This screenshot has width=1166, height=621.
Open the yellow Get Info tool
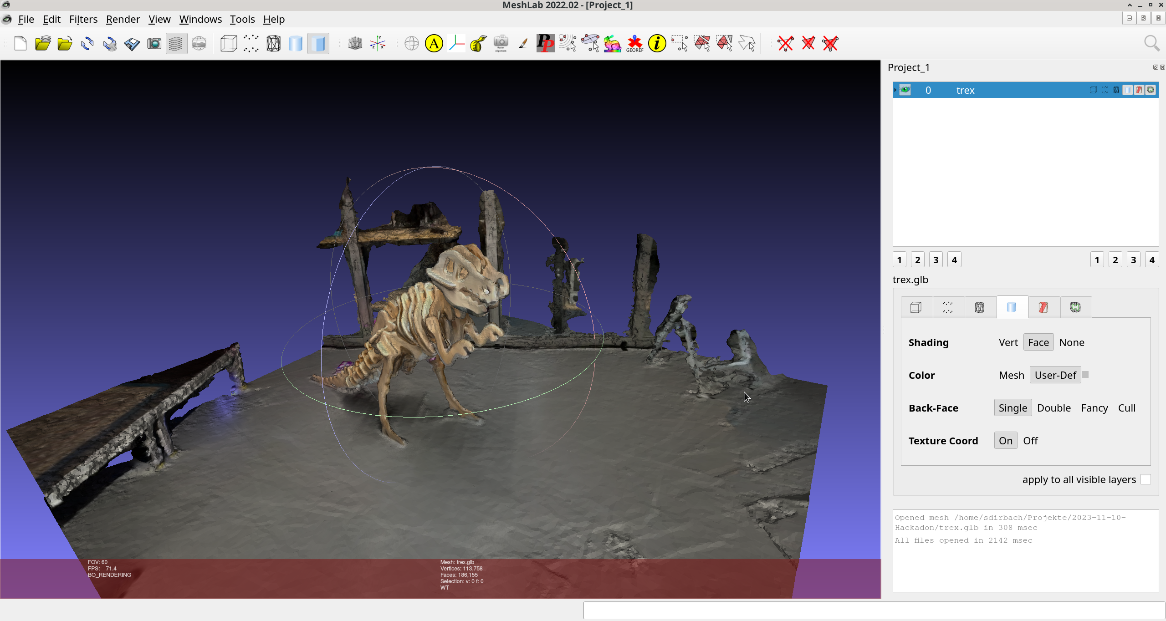657,44
